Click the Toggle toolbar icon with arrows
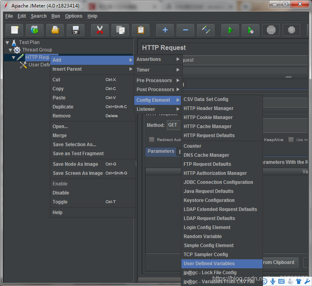 206,30
